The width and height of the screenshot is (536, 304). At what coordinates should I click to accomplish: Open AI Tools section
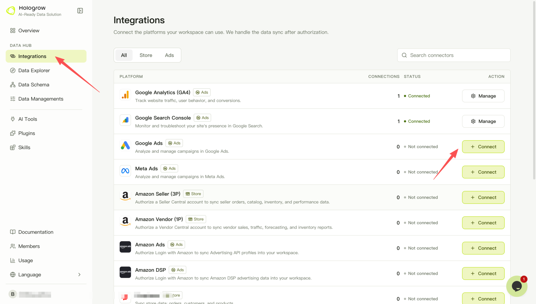point(46,119)
